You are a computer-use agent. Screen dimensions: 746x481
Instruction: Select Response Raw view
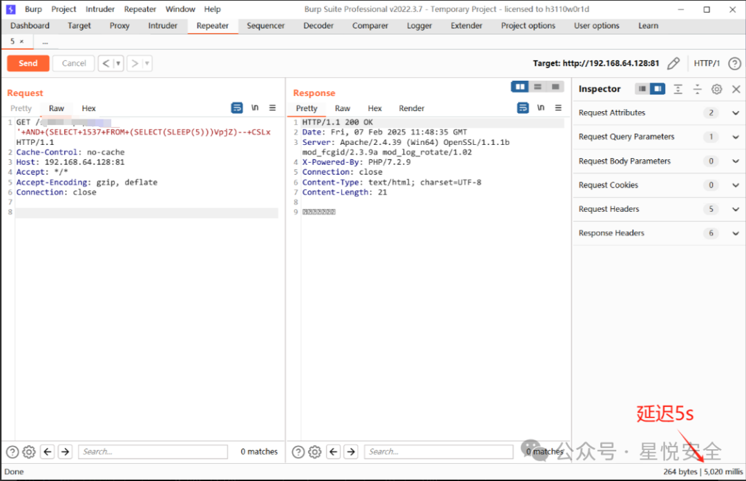pyautogui.click(x=342, y=108)
